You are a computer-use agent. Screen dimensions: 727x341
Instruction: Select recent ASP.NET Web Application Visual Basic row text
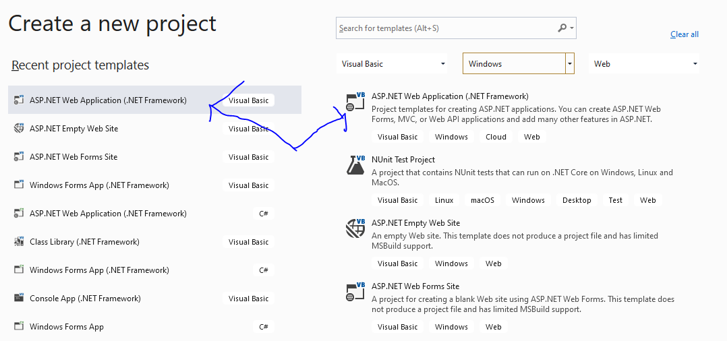pos(108,100)
